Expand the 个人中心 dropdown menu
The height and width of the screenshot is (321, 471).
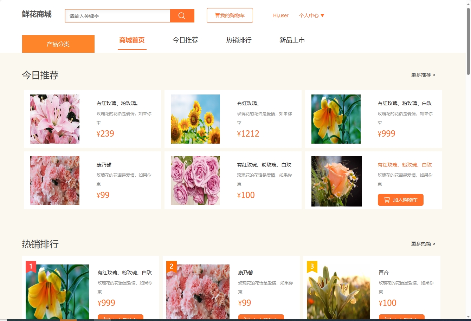click(x=312, y=15)
